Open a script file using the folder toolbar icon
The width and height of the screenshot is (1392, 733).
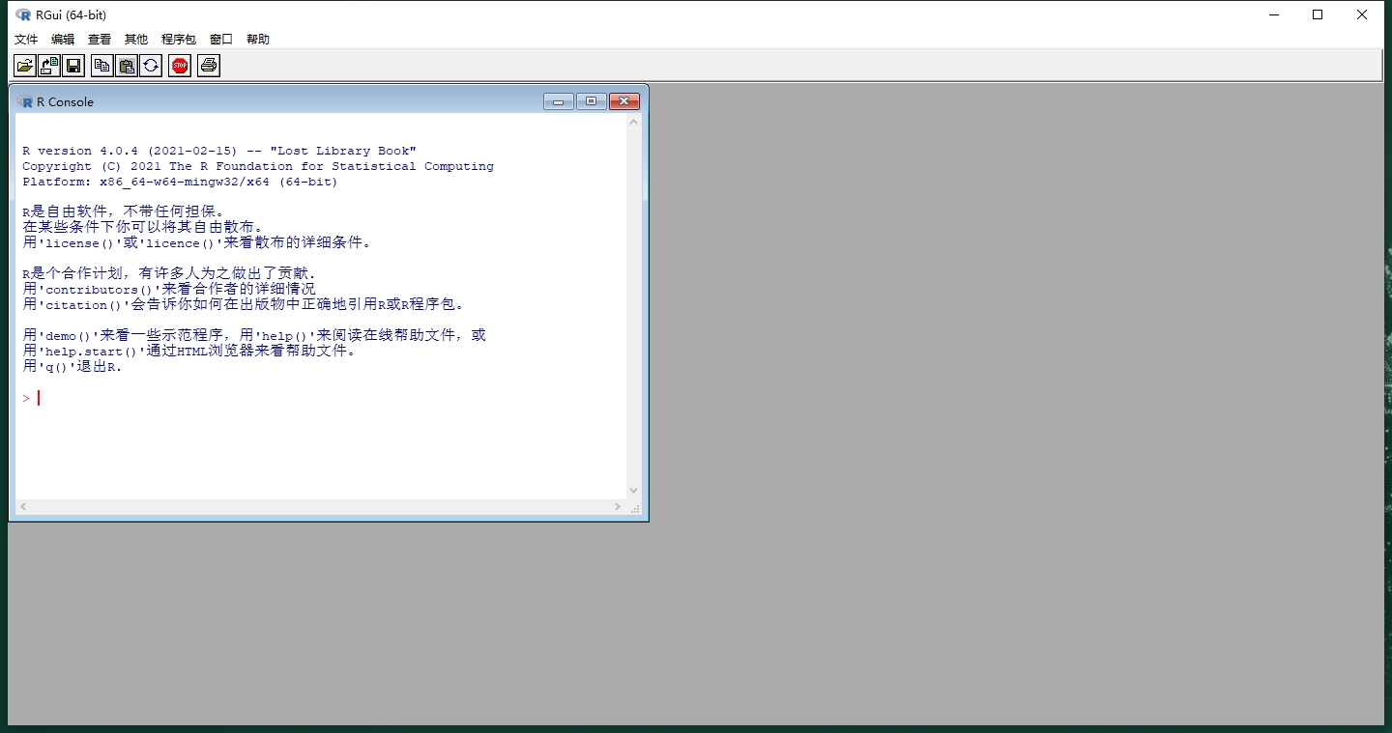click(24, 65)
